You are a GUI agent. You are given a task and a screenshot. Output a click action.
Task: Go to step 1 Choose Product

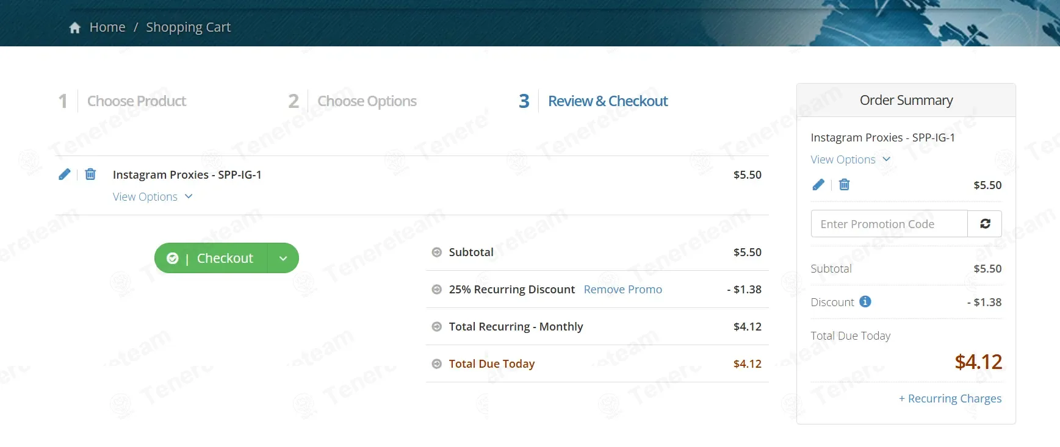[x=123, y=101]
